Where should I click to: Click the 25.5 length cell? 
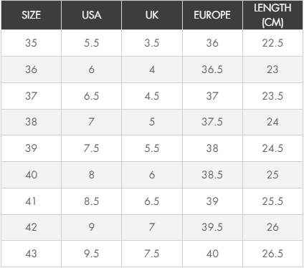(x=272, y=201)
